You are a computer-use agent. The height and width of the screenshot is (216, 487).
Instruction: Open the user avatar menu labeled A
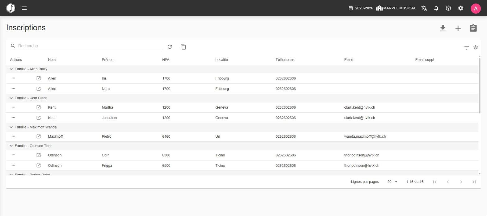tap(476, 8)
